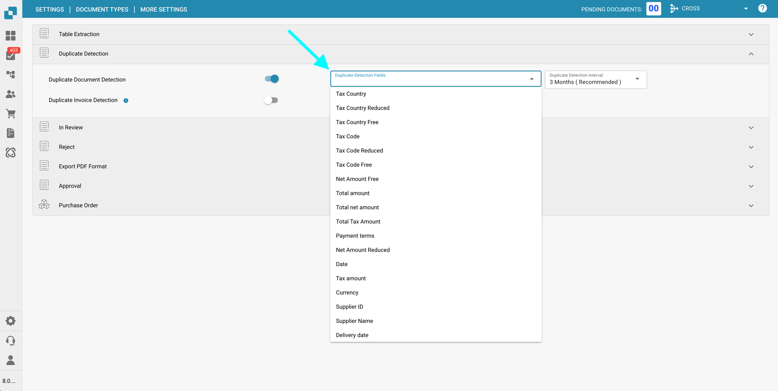
Task: Disable Duplicate Document Detection toggle
Action: pos(271,79)
